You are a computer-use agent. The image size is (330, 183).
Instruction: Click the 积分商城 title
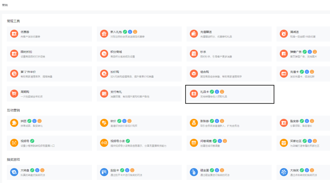116,52
